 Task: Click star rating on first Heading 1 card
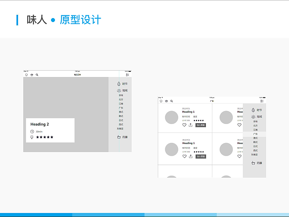199,120
